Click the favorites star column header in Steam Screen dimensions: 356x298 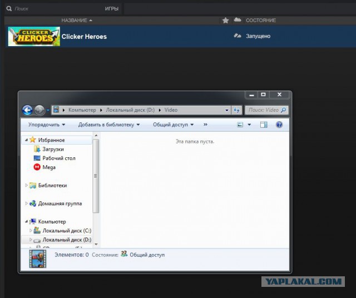pos(225,21)
